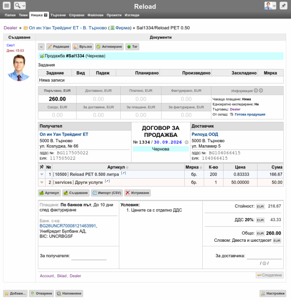Open the Файлове tab

(x=96, y=15)
